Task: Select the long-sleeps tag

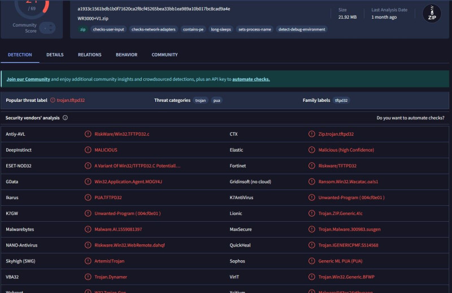Action: click(x=221, y=29)
